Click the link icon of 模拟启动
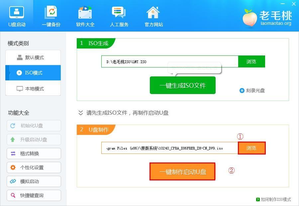 pos(13,181)
